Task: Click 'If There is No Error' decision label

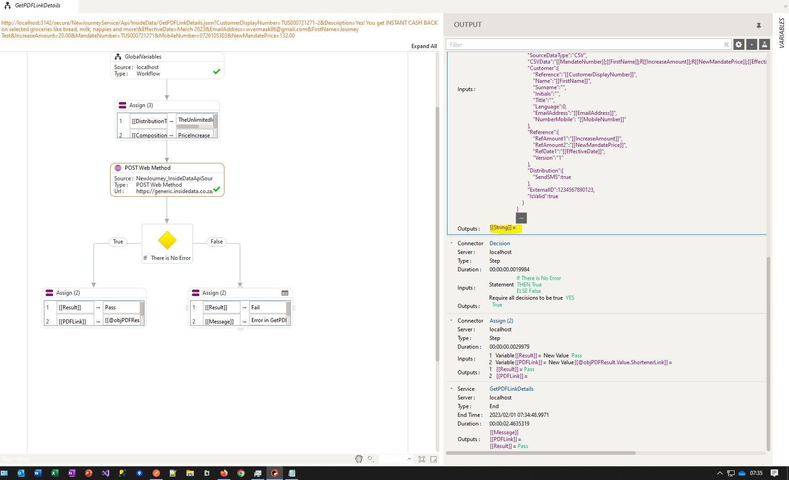Action: [x=167, y=258]
